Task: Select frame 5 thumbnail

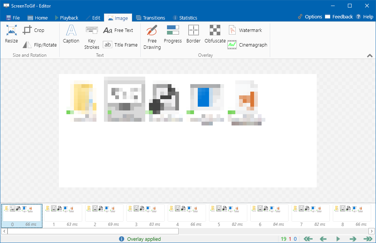Action: 228,216
